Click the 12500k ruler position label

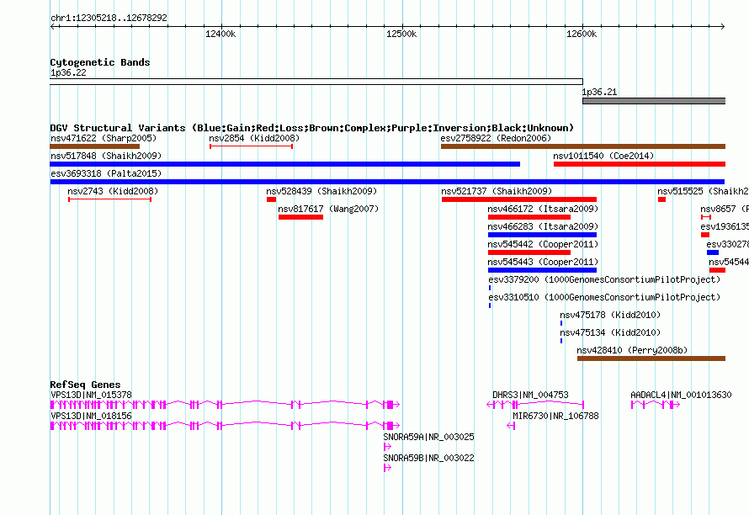401,34
